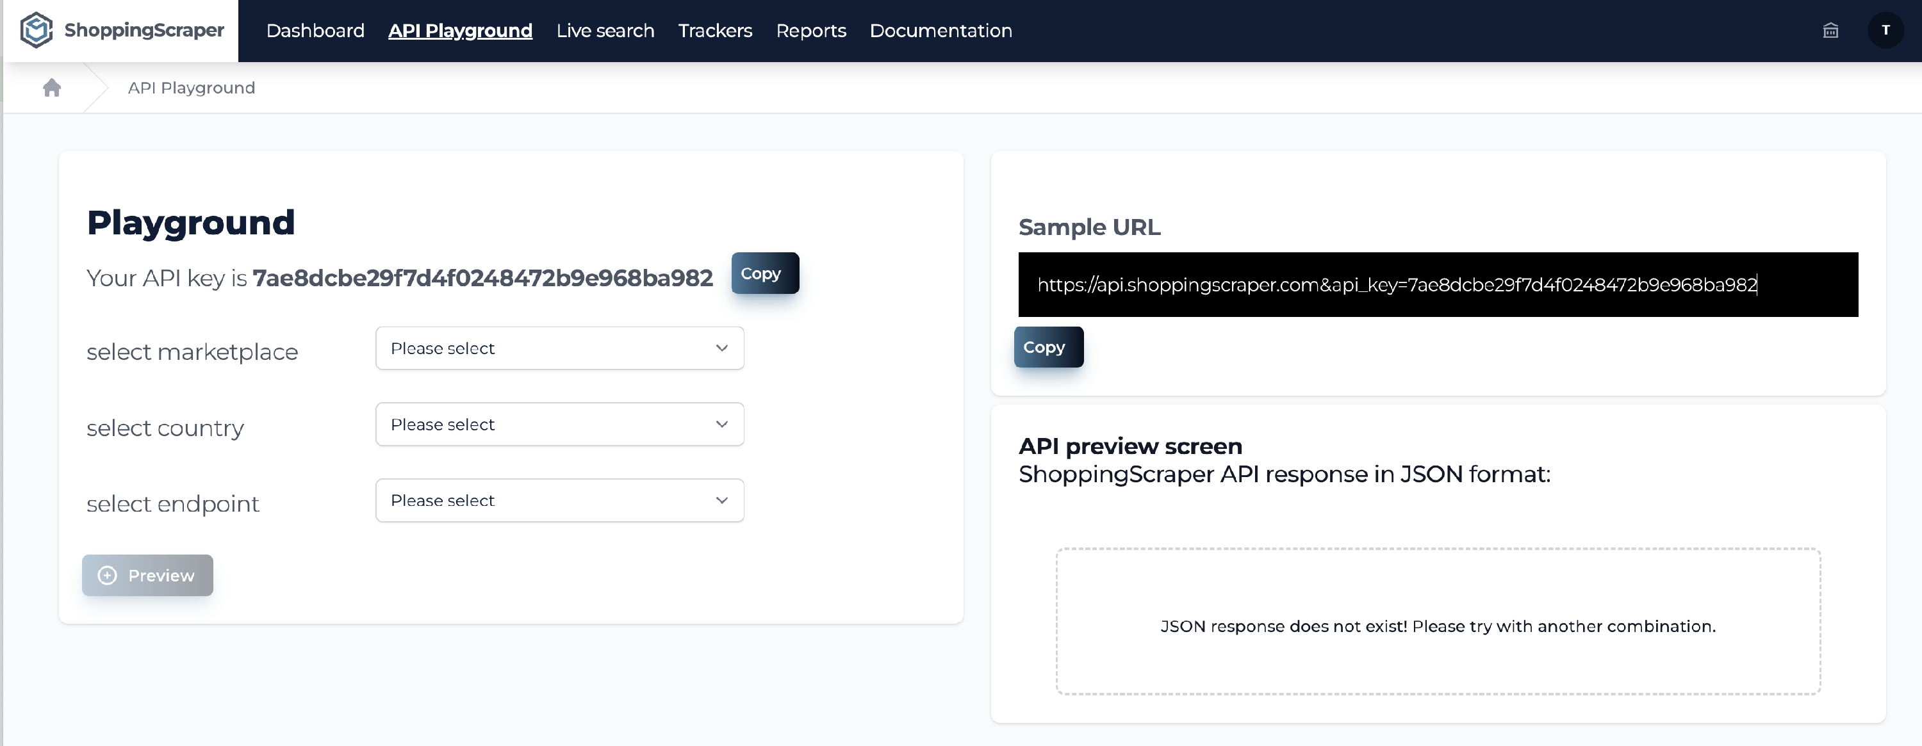Copy the Sample URL
1922x746 pixels.
point(1048,347)
